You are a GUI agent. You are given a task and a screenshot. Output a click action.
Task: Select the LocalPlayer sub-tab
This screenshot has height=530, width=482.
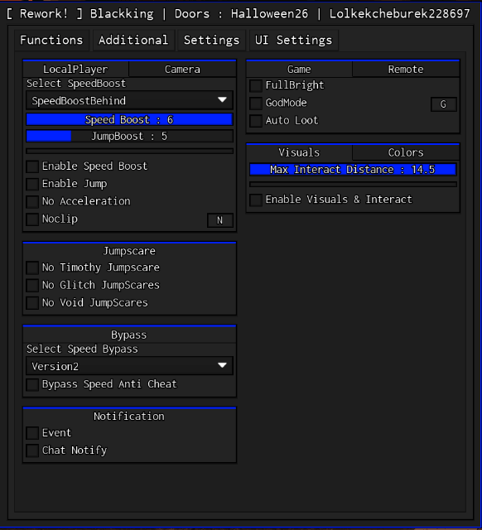[x=75, y=70]
